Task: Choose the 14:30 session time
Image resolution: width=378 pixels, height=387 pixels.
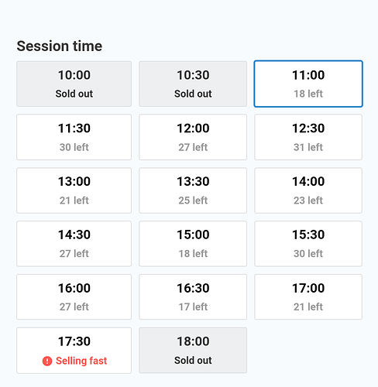Action: click(x=74, y=244)
